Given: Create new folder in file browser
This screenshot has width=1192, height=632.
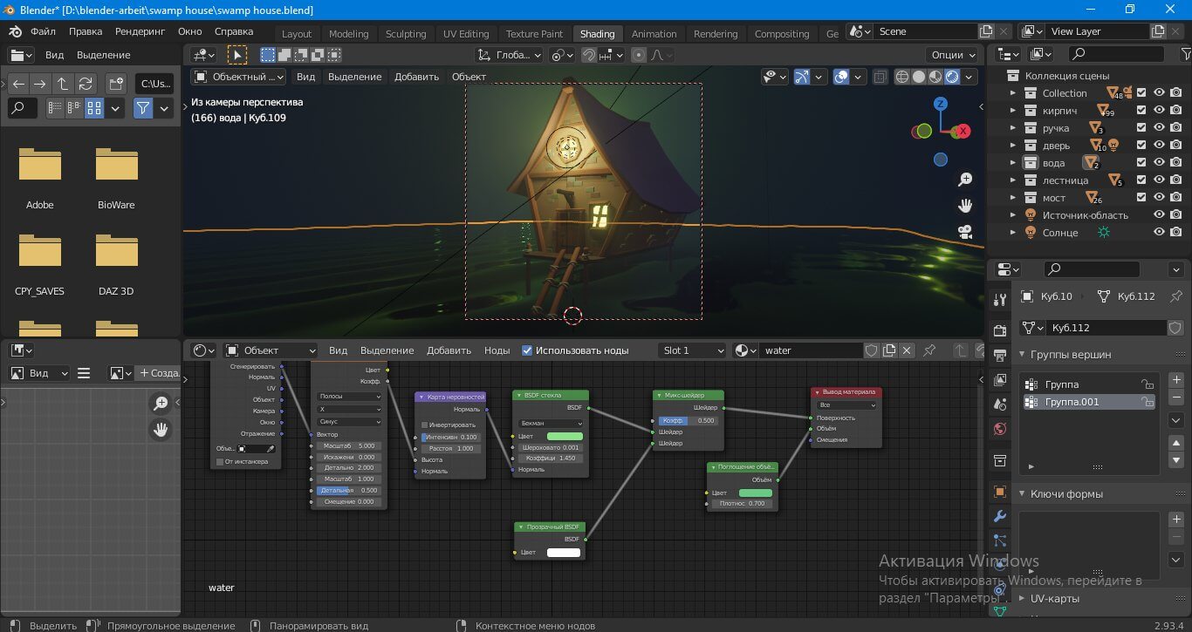Looking at the screenshot, I should pos(115,84).
